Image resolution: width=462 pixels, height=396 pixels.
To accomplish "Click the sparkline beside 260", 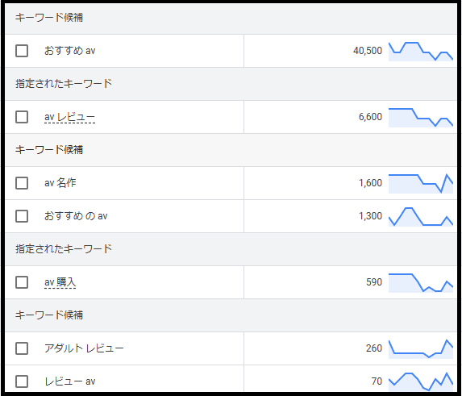I will (x=421, y=349).
